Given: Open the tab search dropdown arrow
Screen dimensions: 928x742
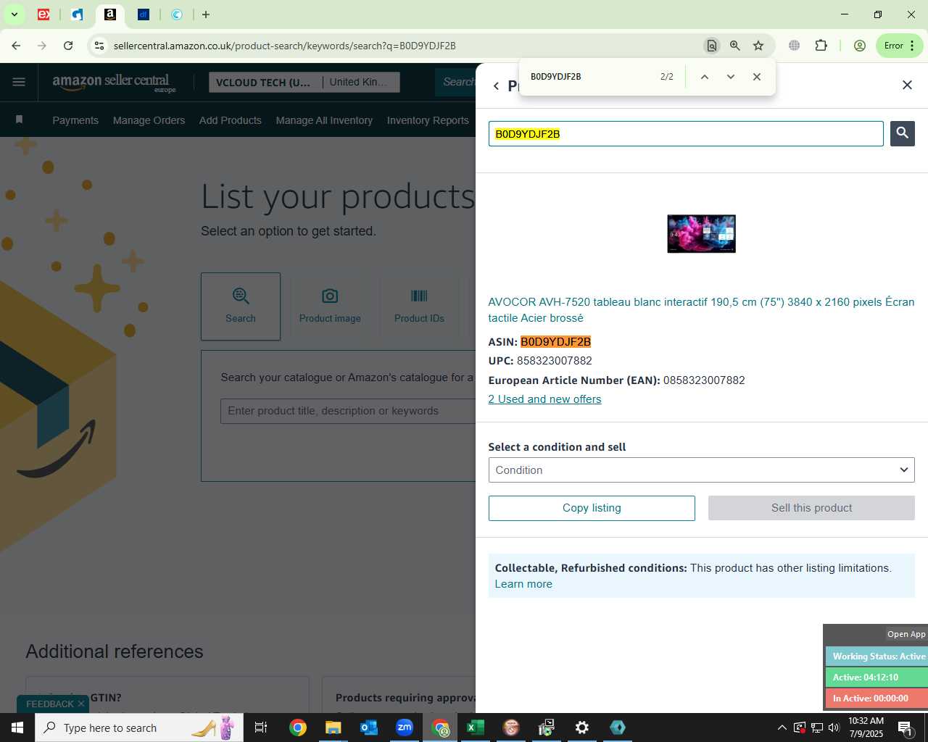Looking at the screenshot, I should click(x=14, y=14).
